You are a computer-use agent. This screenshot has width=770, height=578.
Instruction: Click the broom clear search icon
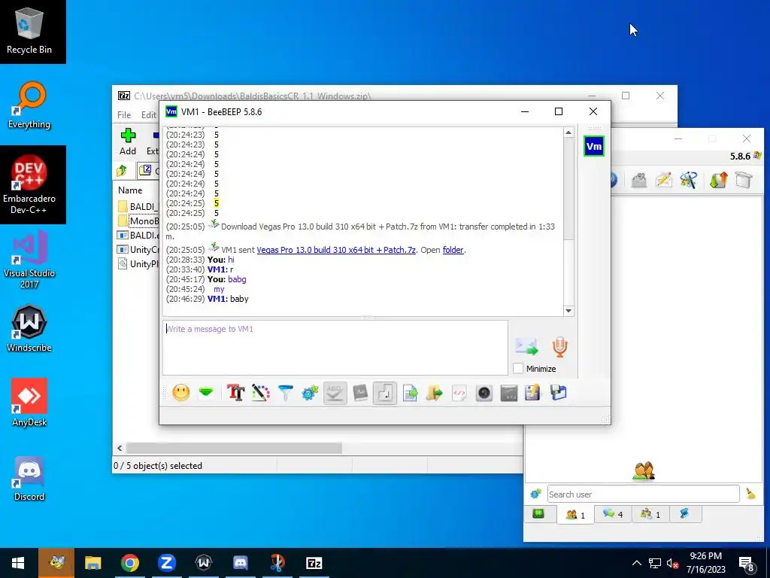click(750, 494)
